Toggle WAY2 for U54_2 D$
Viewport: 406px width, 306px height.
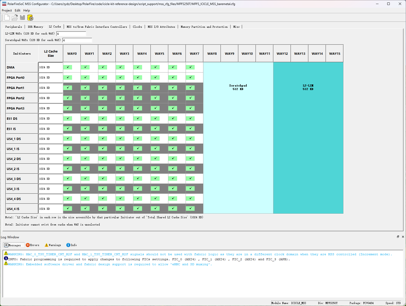tap(103, 158)
